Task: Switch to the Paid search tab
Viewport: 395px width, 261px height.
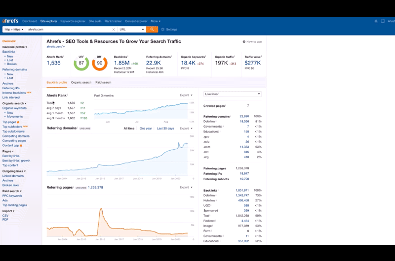Action: tap(103, 82)
